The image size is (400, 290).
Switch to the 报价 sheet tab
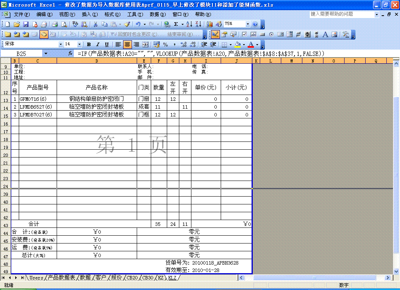pos(116,277)
